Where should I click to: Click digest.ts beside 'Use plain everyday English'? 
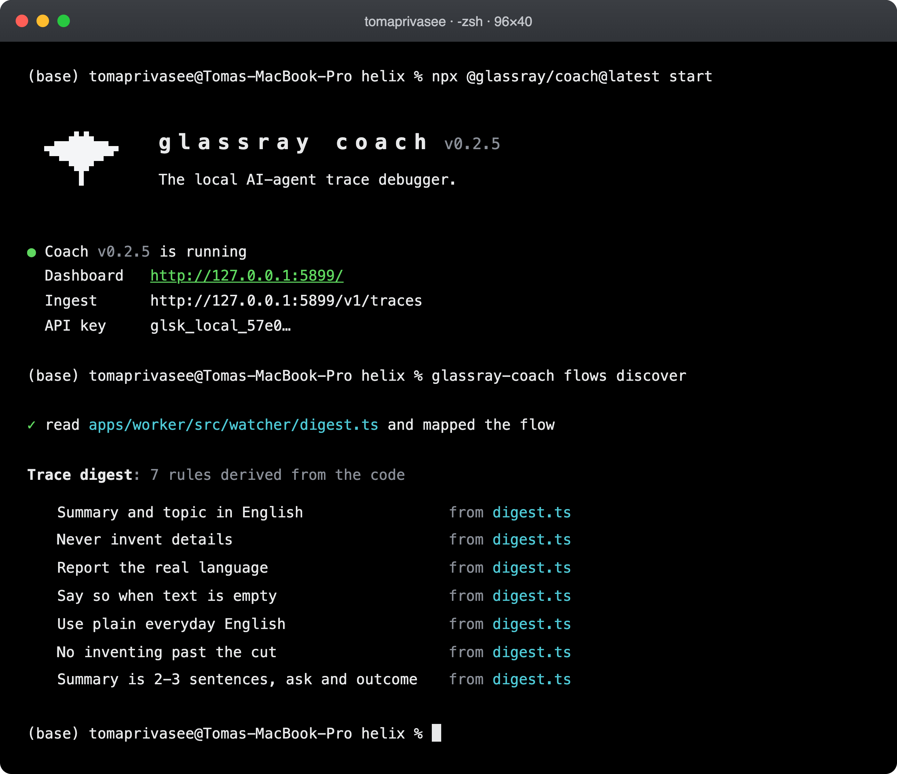(532, 624)
